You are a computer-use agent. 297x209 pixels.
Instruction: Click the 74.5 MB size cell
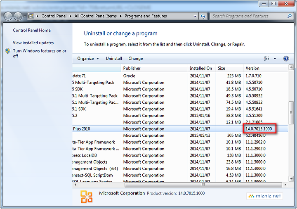(233, 102)
